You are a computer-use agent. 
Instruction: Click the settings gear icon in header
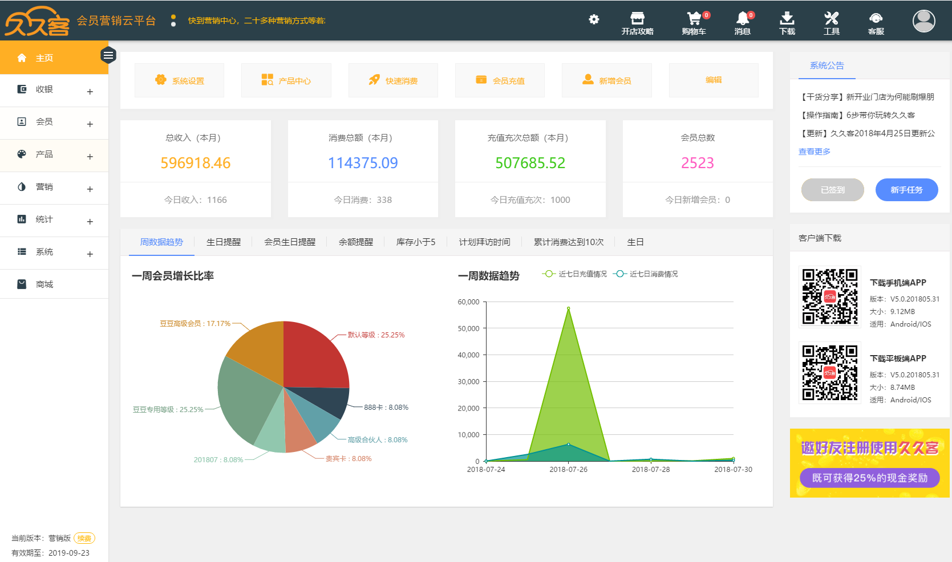pyautogui.click(x=594, y=19)
